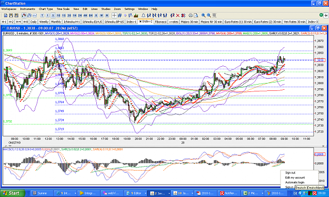Switch to the Index-3 tab
This screenshot has width=329, height=197.
pyautogui.click(x=313, y=22)
